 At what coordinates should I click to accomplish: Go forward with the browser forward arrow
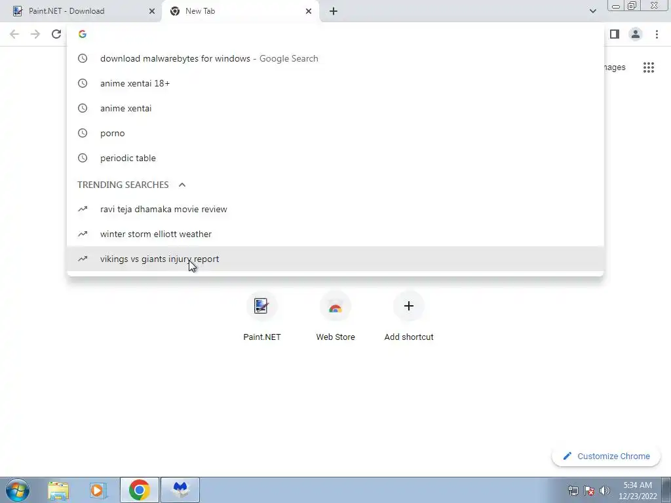[35, 34]
